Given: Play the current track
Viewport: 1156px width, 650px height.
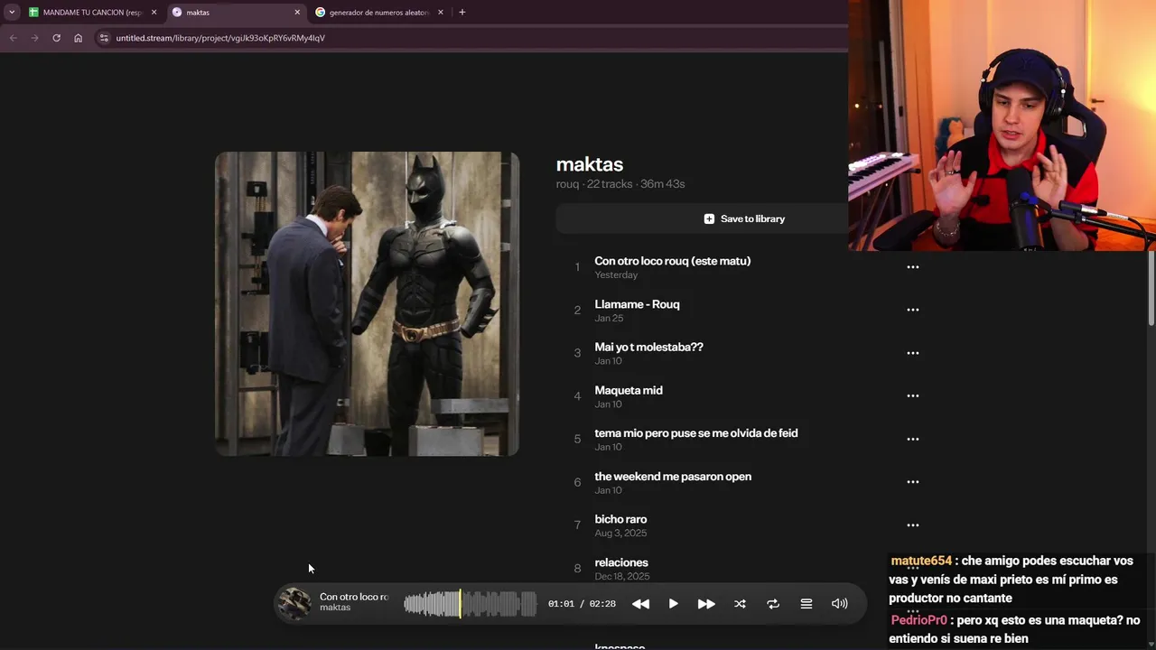Looking at the screenshot, I should 673,604.
